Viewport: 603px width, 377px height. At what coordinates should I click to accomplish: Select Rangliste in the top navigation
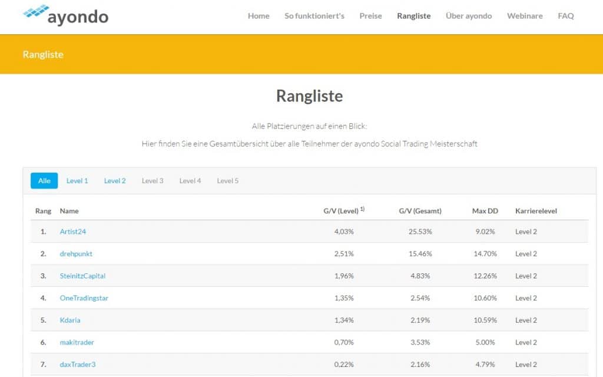tap(413, 16)
